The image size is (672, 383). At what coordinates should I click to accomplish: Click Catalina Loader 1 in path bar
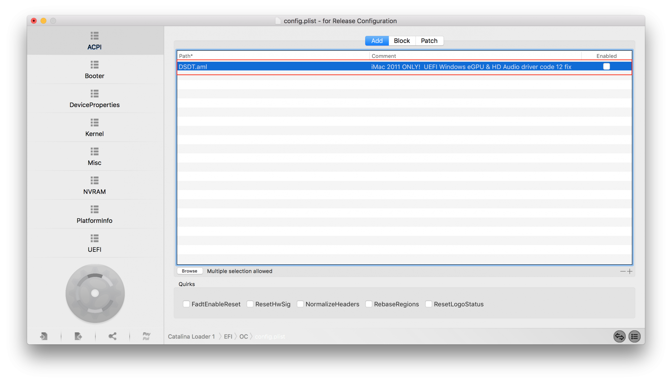191,336
